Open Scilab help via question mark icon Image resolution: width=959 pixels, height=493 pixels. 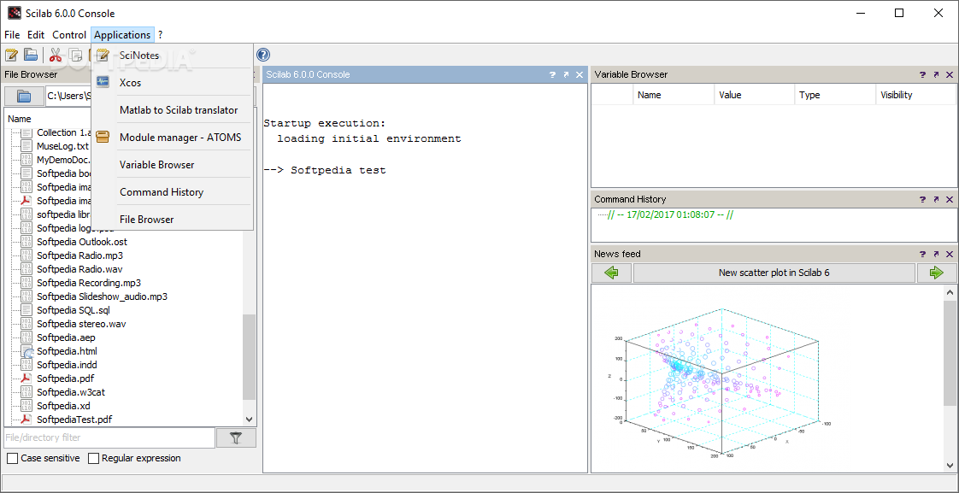[263, 55]
